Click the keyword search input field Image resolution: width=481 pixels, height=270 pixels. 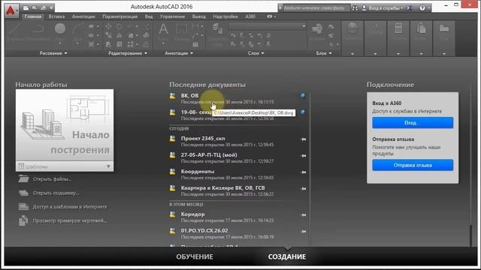click(316, 8)
